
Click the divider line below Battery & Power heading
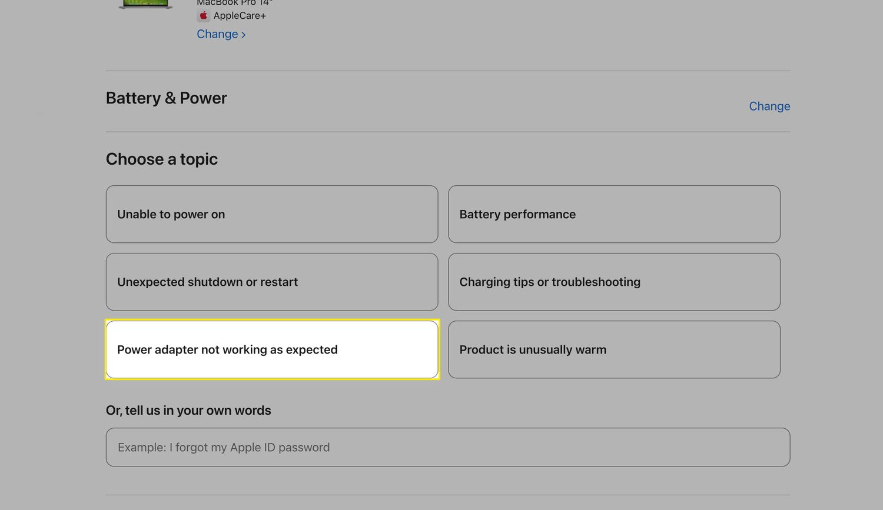point(447,132)
